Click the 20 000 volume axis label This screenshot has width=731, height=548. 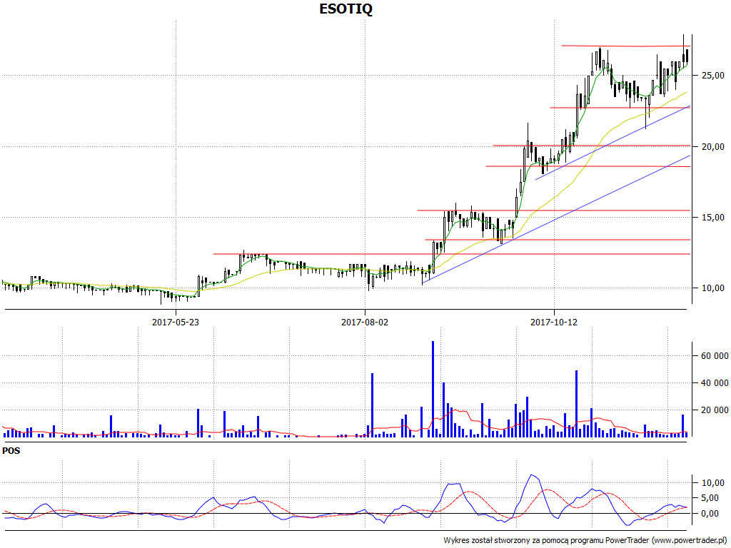point(714,410)
